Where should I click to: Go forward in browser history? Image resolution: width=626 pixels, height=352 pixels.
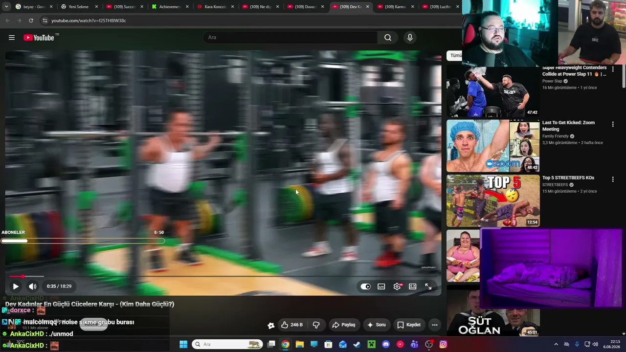(19, 21)
